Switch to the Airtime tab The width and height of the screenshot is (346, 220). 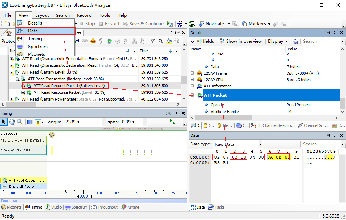tap(131, 207)
